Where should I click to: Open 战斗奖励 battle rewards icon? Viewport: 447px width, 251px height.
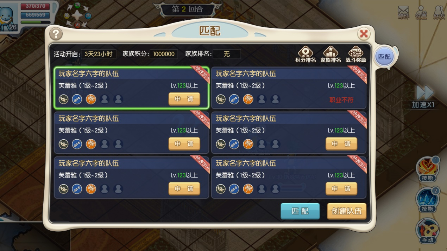click(356, 54)
